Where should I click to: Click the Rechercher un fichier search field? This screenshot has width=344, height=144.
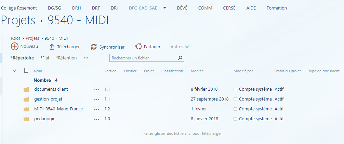pyautogui.click(x=144, y=58)
